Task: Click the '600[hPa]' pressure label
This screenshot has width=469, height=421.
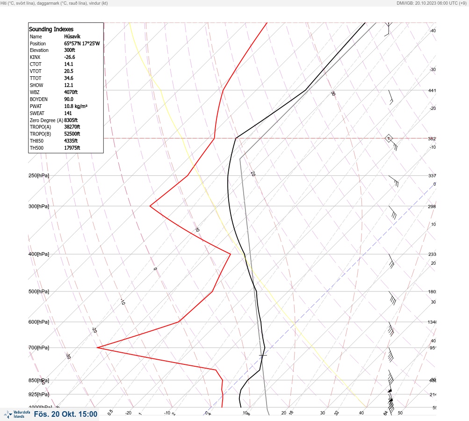Action: coord(39,322)
